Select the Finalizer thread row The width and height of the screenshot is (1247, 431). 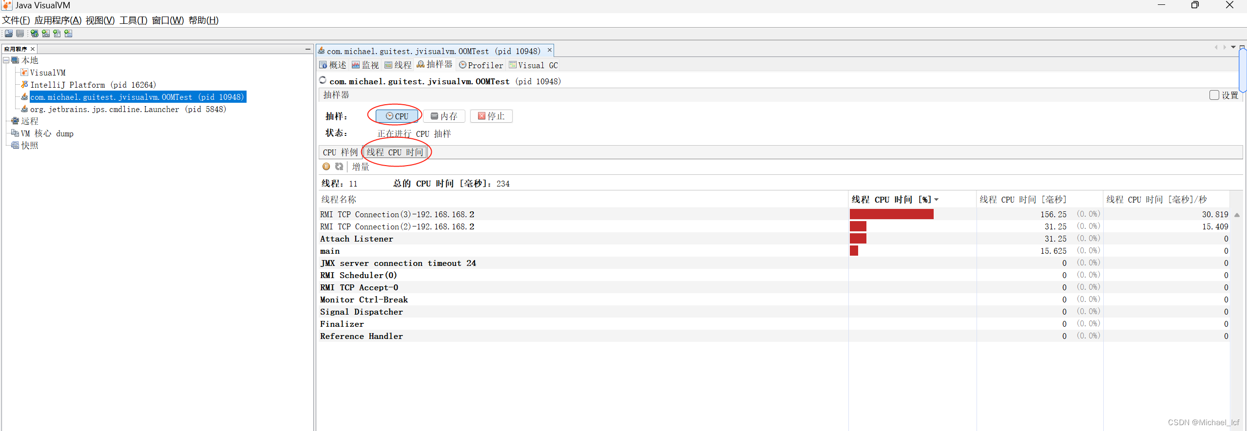pyautogui.click(x=774, y=324)
